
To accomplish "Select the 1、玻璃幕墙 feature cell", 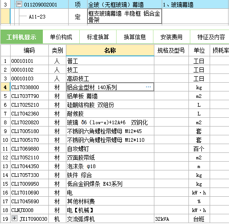I will pos(195,5).
